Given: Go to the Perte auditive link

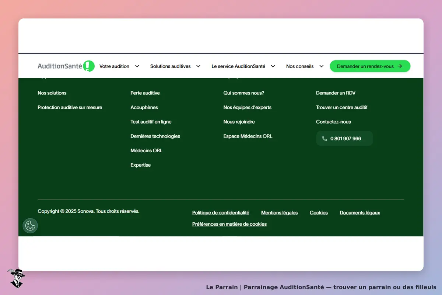Looking at the screenshot, I should (x=145, y=93).
